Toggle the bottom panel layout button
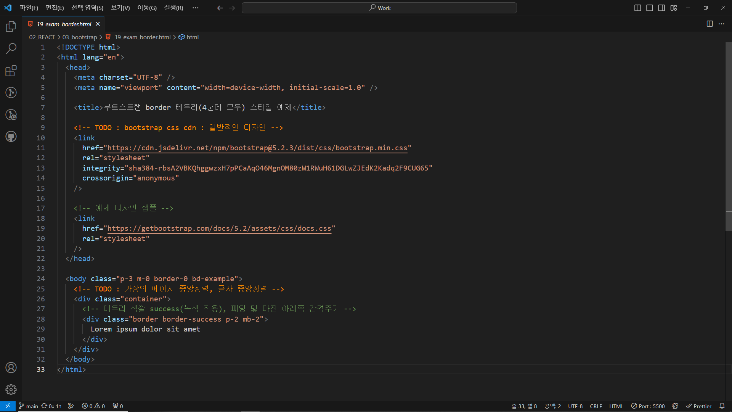This screenshot has height=412, width=732. pyautogui.click(x=650, y=8)
